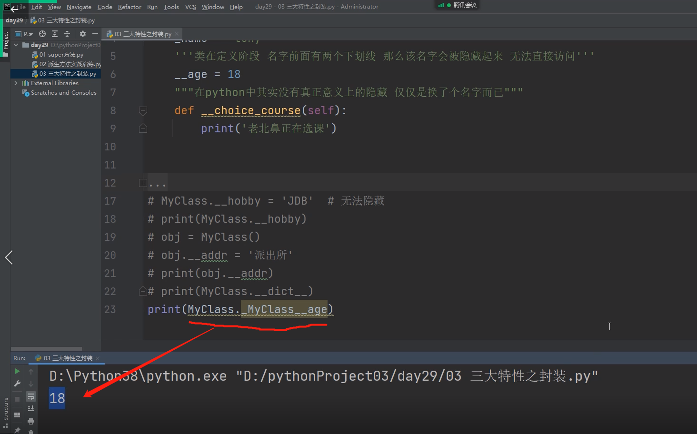This screenshot has height=434, width=697.
Task: Open Project panel gear options
Action: point(83,34)
